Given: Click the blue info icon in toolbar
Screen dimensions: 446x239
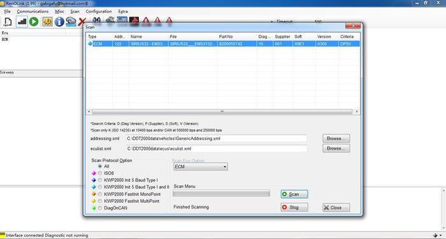Looking at the screenshot, I should (x=59, y=22).
